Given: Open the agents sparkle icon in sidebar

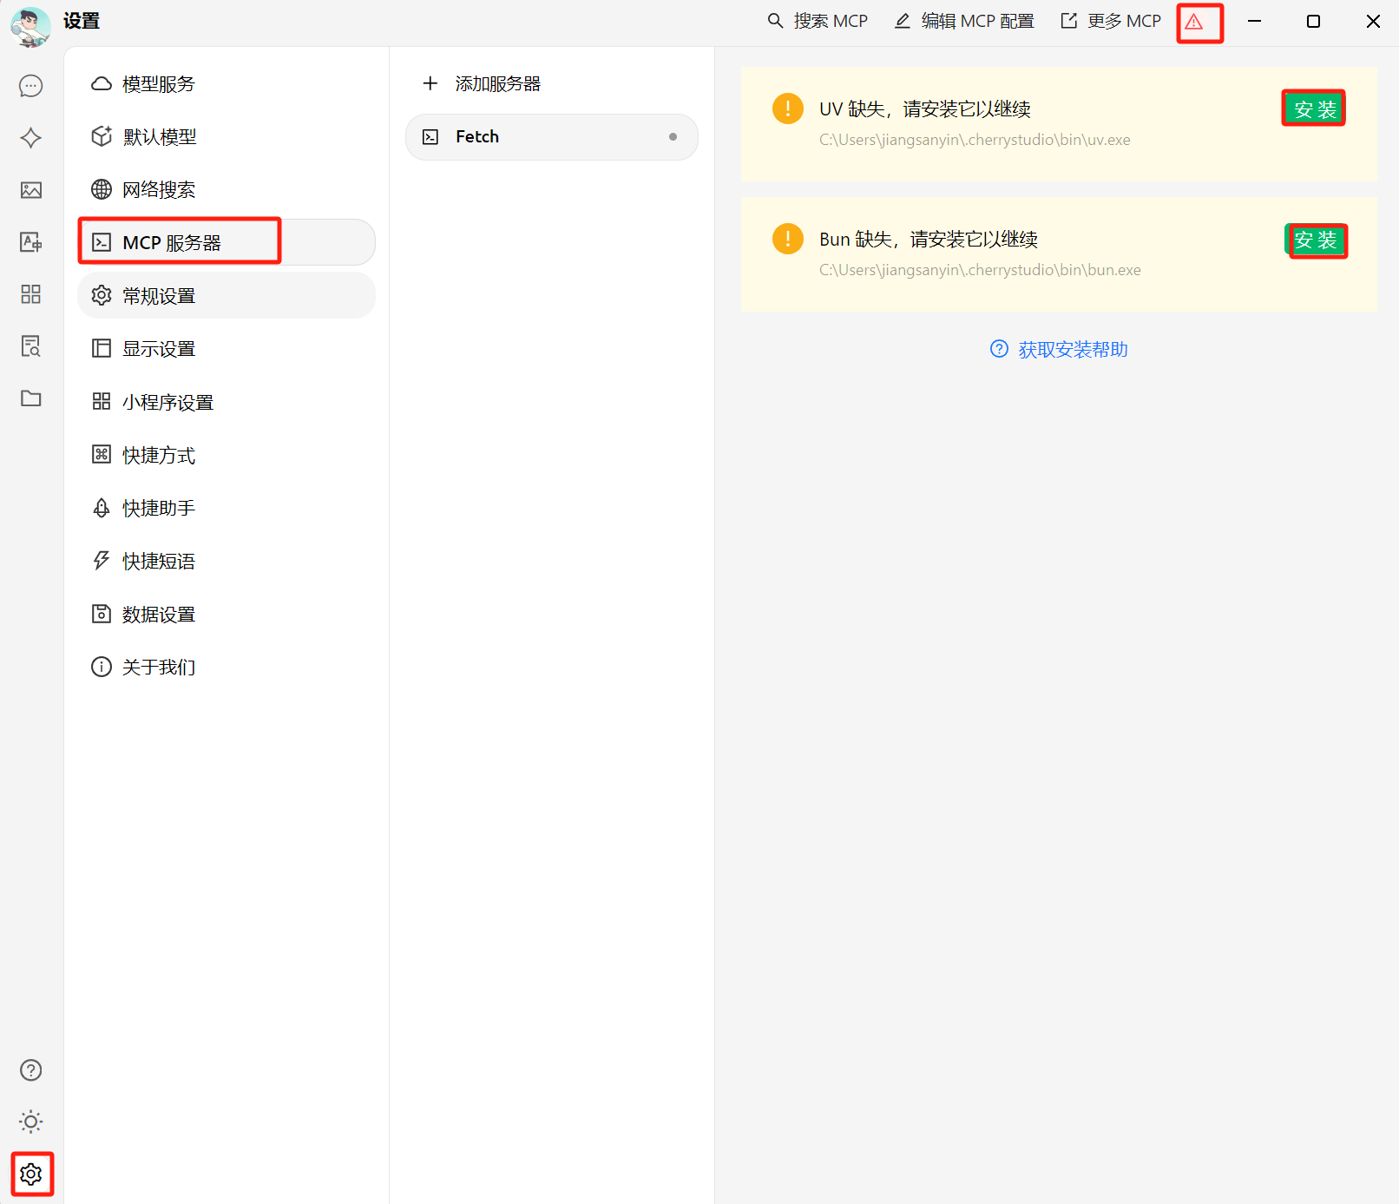Looking at the screenshot, I should tap(31, 138).
